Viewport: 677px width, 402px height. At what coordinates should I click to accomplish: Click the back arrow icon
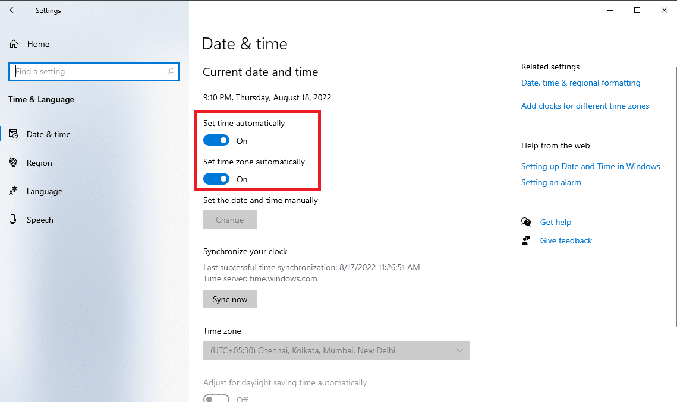tap(13, 10)
